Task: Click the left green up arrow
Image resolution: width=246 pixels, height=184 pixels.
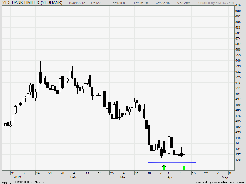Action: click(164, 167)
